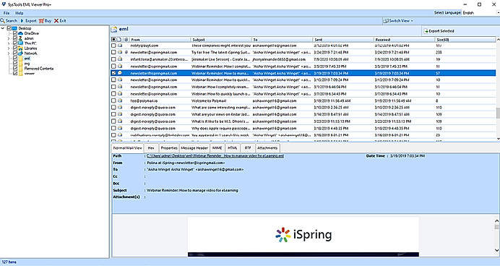This screenshot has height=266, width=500.
Task: Click the SysTools application logo icon in the title bar
Action: click(4, 4)
